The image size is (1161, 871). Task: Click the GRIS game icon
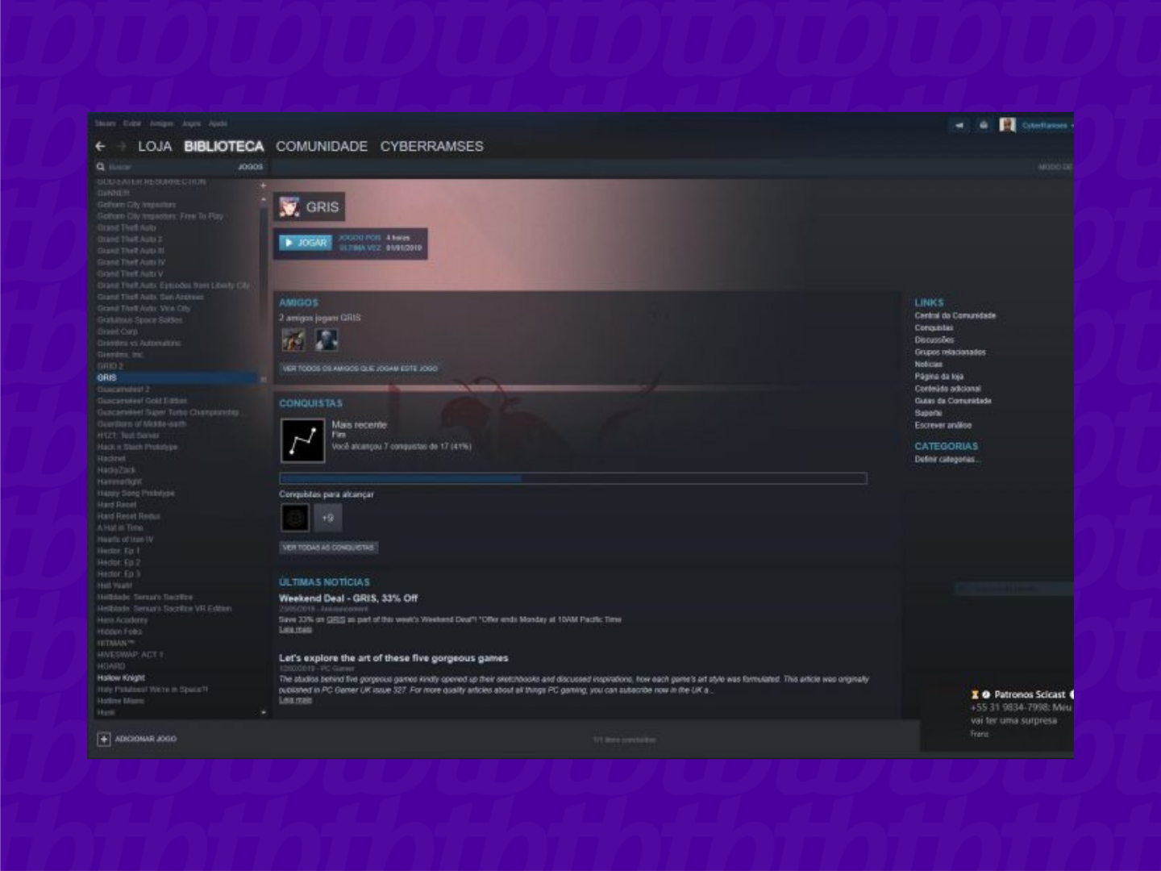289,207
